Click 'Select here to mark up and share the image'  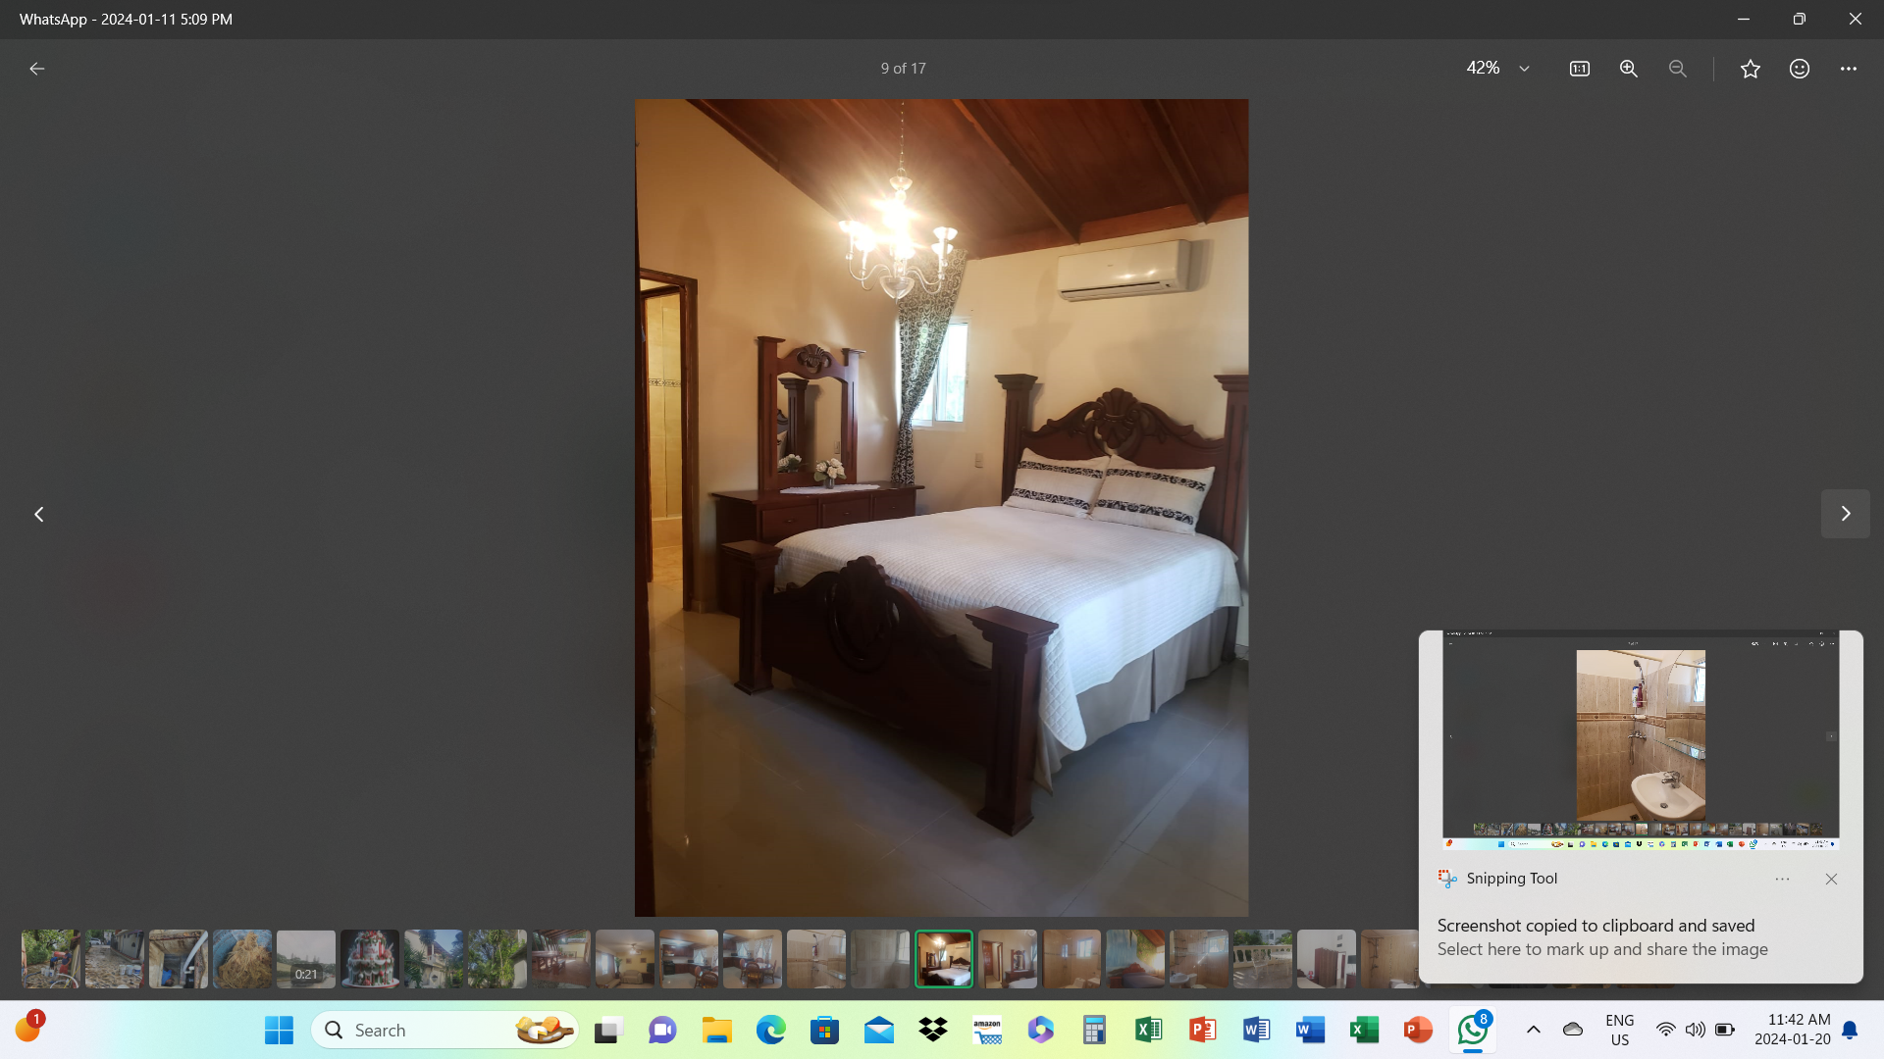[1602, 949]
